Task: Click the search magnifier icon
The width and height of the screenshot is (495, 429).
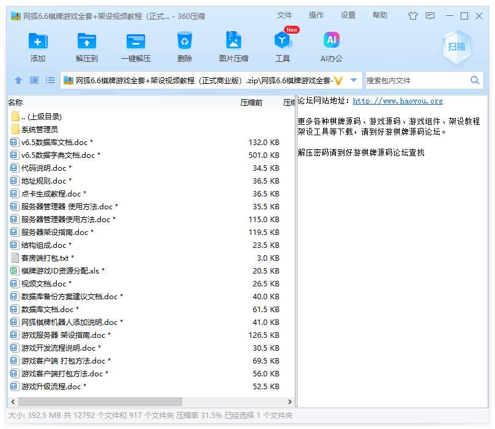Action: [474, 80]
